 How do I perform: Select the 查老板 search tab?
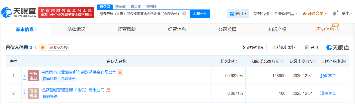(x=120, y=7)
